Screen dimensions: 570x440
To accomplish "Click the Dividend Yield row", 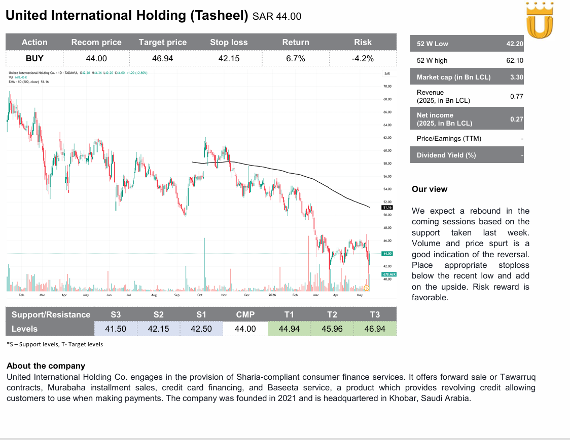I will (x=467, y=155).
